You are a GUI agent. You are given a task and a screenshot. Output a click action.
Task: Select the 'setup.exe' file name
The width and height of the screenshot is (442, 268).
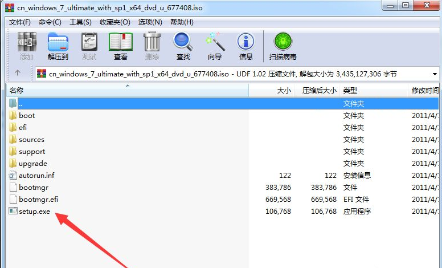(34, 212)
